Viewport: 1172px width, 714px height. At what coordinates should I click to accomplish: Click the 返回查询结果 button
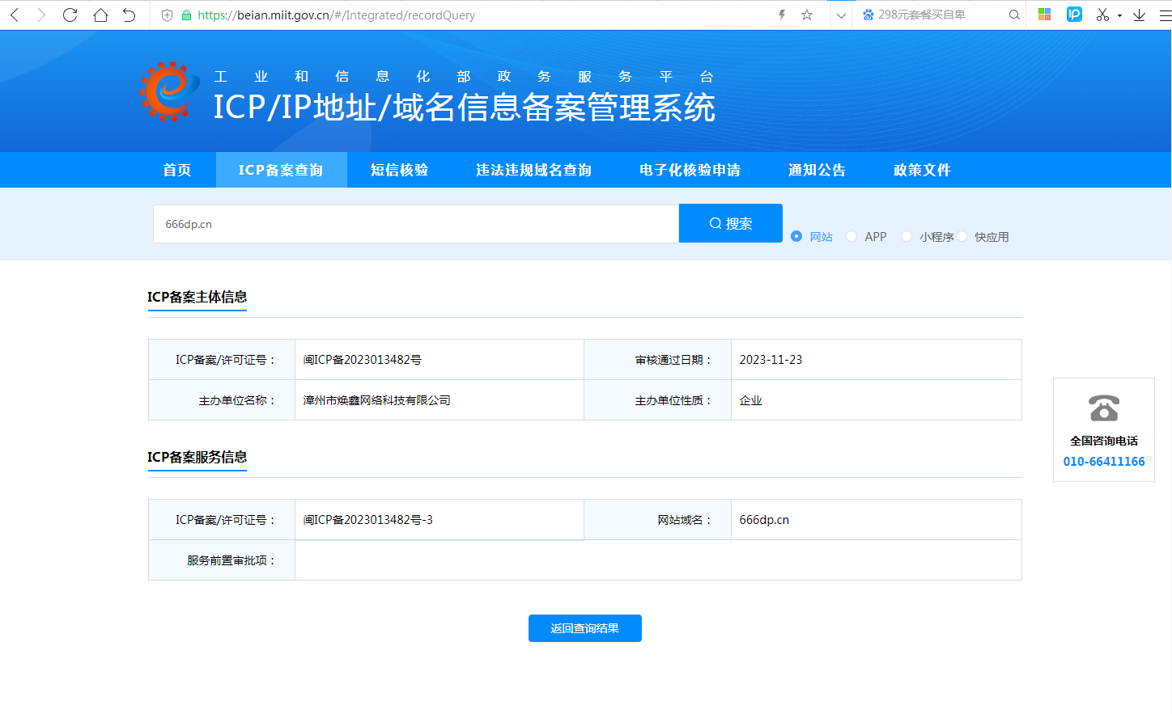point(585,628)
